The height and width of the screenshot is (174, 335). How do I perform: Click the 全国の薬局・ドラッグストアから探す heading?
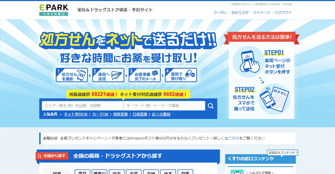118,156
